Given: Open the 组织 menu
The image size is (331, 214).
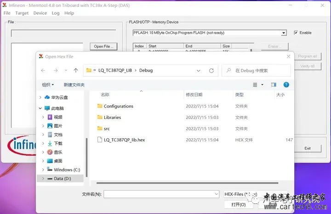Looking at the screenshot, I should click(48, 85).
